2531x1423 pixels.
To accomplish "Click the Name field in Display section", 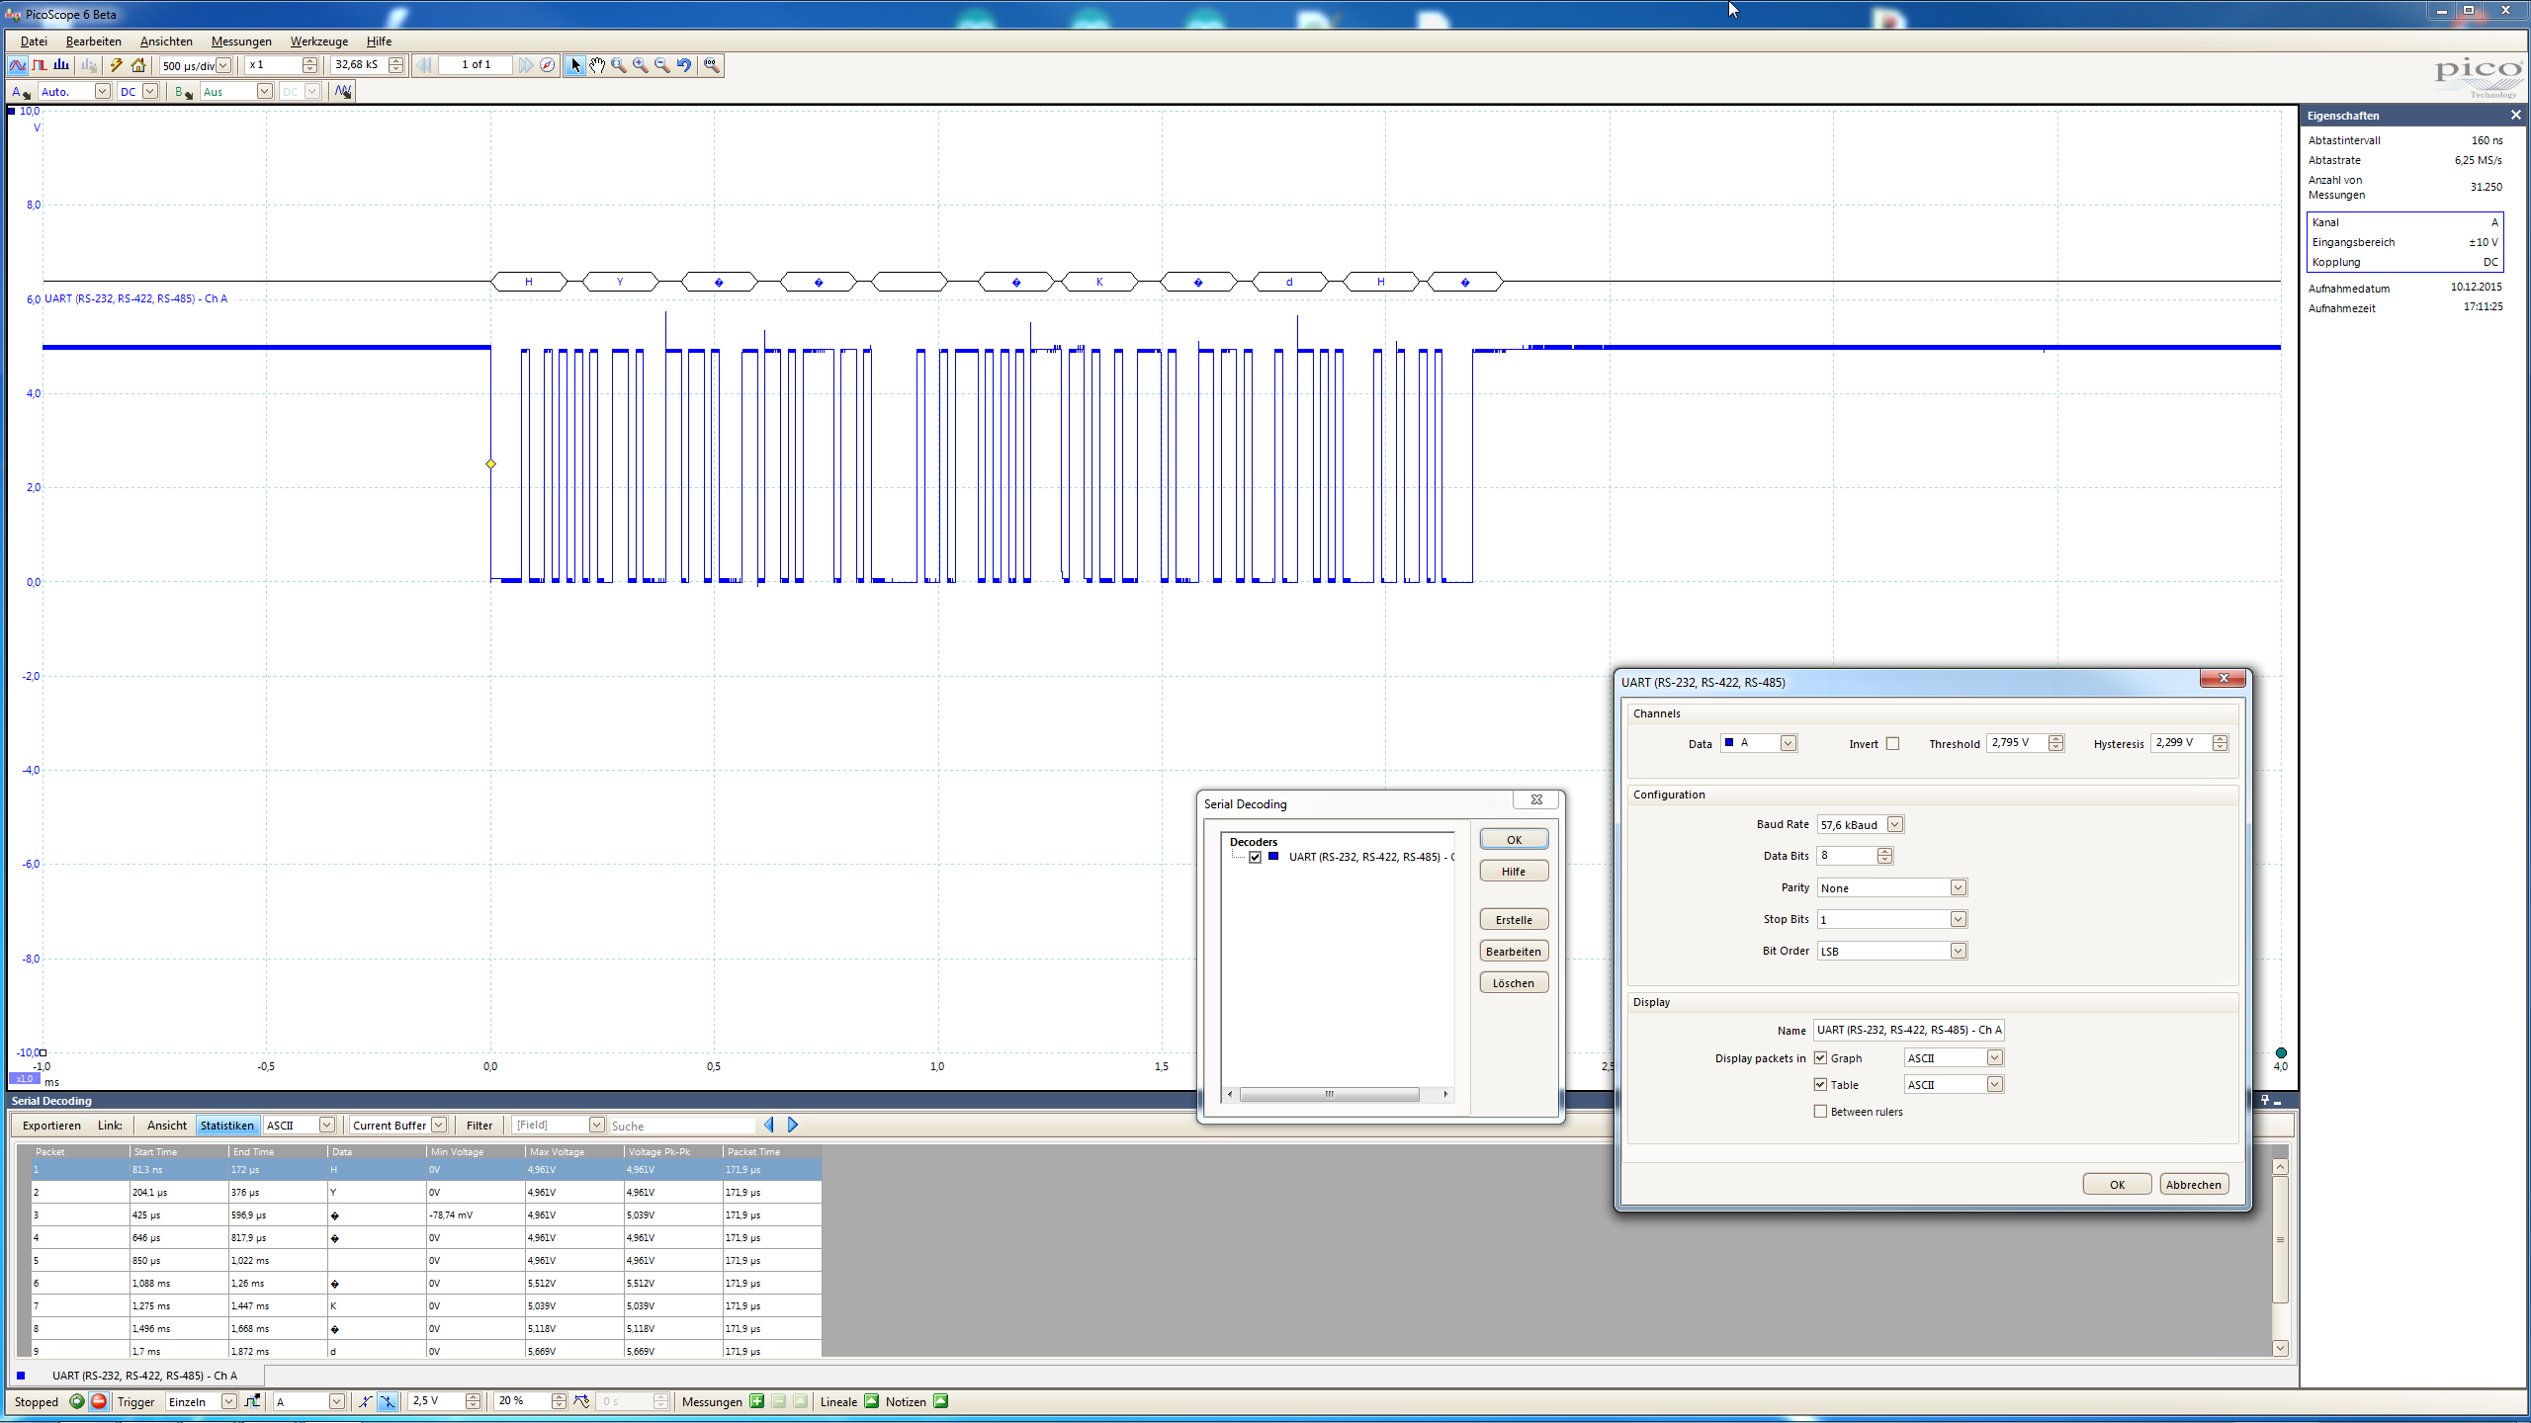I will (1908, 1030).
